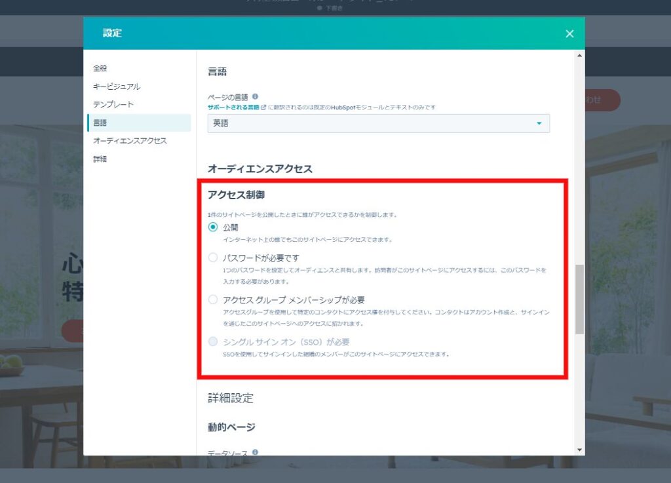The width and height of the screenshot is (671, 483).
Task: Select アクセス グループ メンバーシップが必要
Action: click(212, 299)
